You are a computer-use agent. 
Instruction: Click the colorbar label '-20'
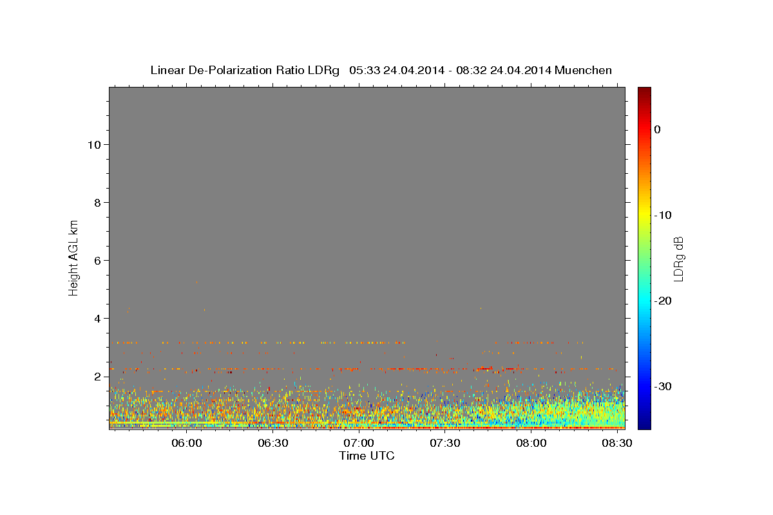pyautogui.click(x=663, y=301)
